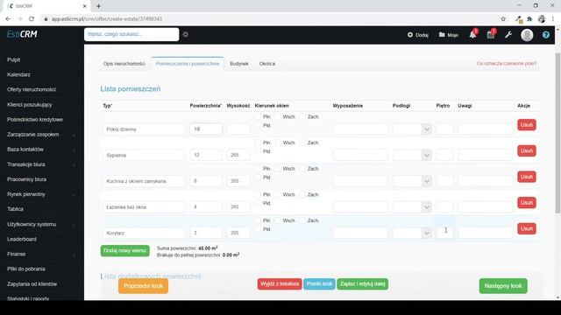Check Zach. for Łazienka row

pyautogui.click(x=302, y=194)
